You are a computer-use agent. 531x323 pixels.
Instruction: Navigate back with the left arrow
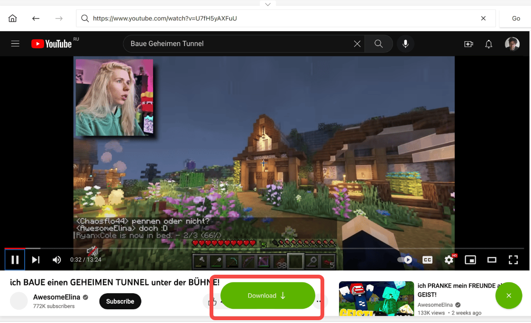pos(36,18)
